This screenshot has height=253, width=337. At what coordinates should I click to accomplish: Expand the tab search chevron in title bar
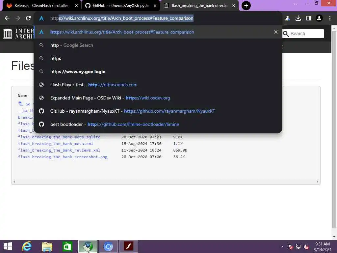click(x=296, y=4)
